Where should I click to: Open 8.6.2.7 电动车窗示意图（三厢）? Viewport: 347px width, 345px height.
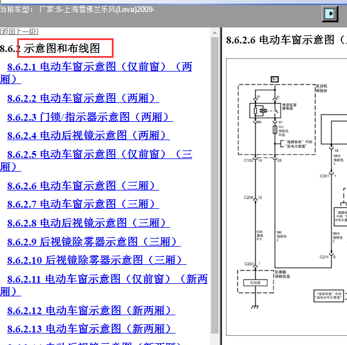tap(81, 204)
